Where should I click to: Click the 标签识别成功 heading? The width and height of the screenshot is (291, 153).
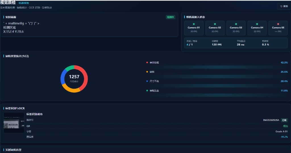tap(34, 114)
